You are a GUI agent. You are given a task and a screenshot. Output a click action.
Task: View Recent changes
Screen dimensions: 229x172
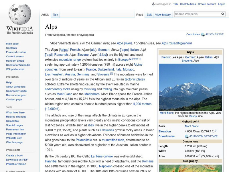(16, 95)
